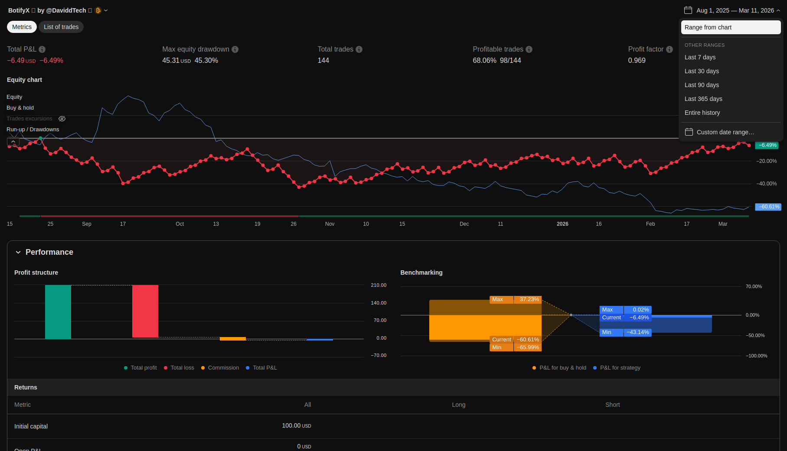Click the Profit factor info icon

[x=669, y=49]
